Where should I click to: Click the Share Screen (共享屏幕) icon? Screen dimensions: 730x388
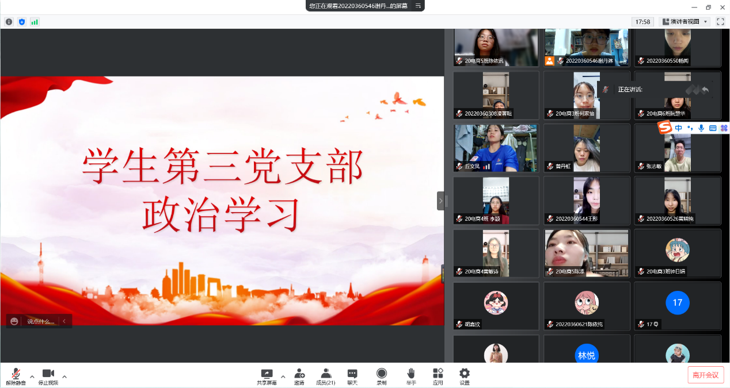coord(267,376)
